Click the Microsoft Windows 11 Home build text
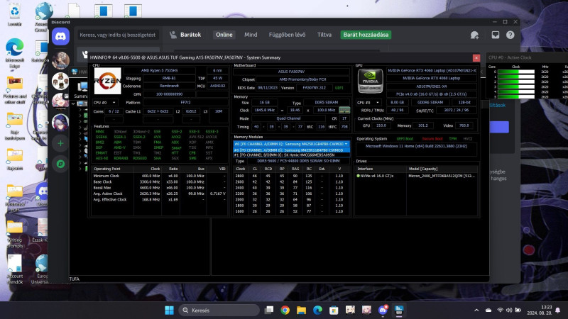568x319 pixels. [x=416, y=147]
